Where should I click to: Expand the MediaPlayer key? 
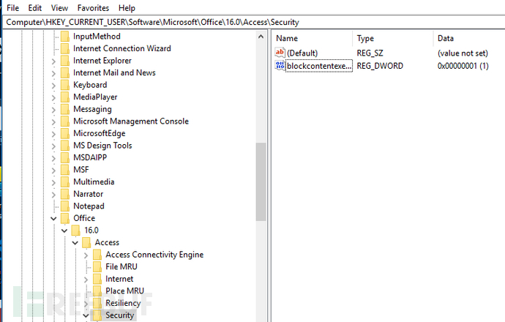point(53,97)
